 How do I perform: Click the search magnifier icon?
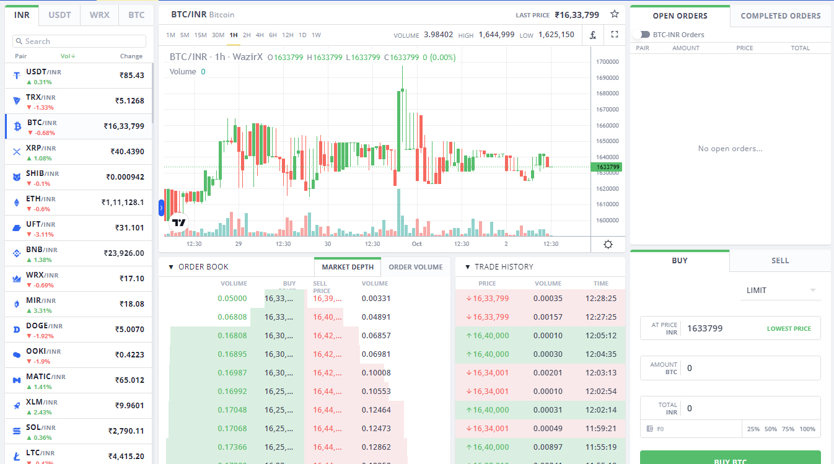tap(20, 42)
